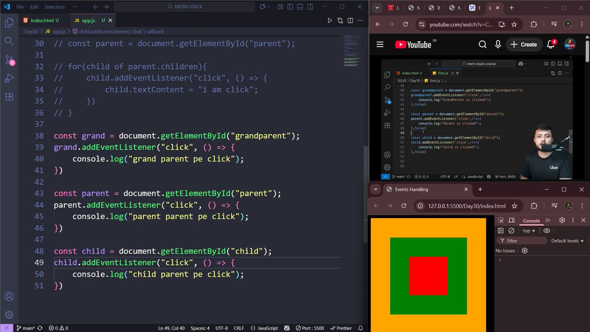Viewport: 590px width, 332px height.
Task: Go back with VS Code navigation arrow
Action: [x=96, y=7]
